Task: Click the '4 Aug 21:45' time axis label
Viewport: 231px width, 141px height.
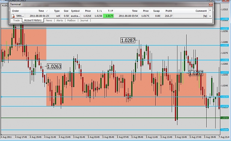Action: pyautogui.click(x=50, y=137)
